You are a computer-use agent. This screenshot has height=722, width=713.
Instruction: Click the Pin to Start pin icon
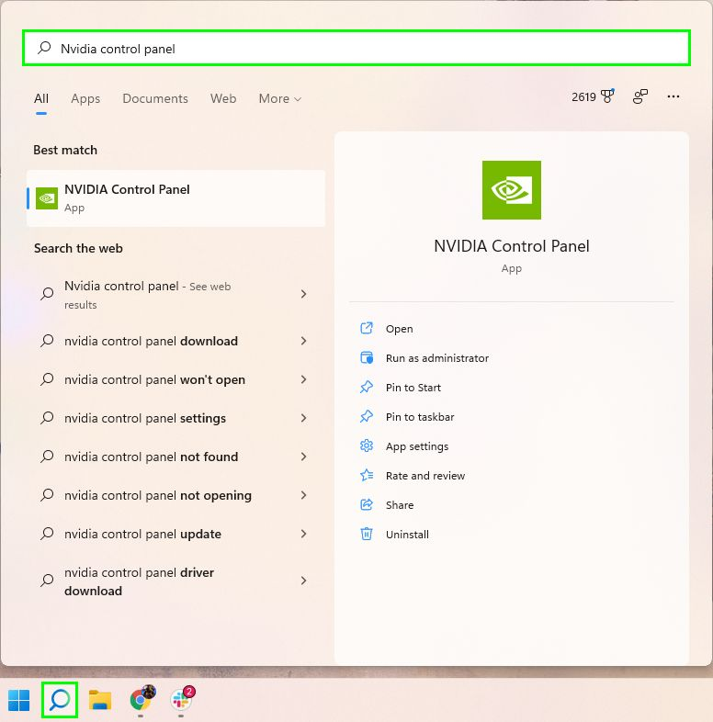367,388
